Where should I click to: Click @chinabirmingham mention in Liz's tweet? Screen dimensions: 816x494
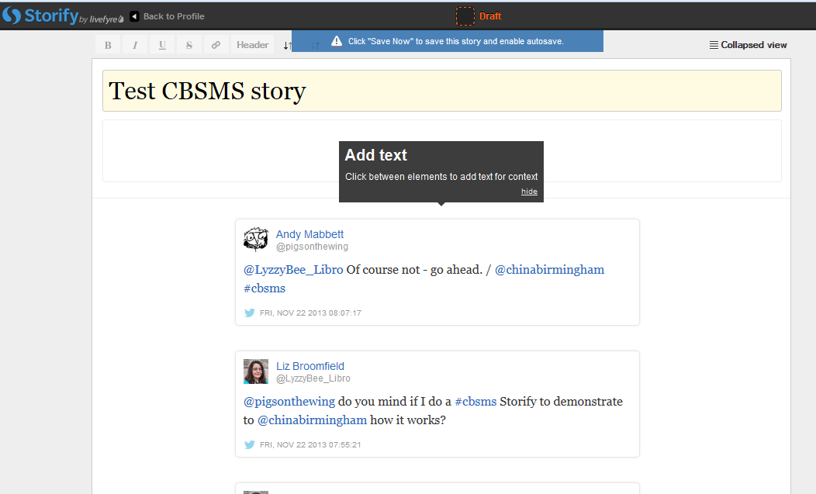(312, 420)
